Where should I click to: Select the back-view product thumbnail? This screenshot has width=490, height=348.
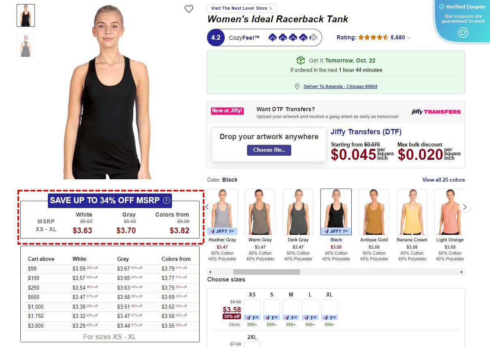pos(26,46)
